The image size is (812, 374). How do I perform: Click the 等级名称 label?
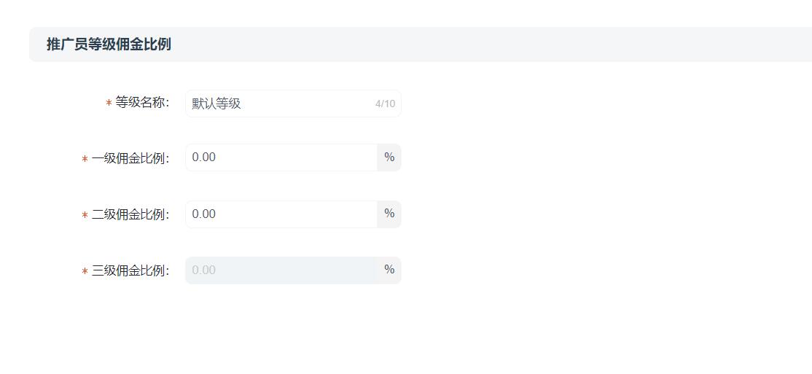[x=142, y=103]
